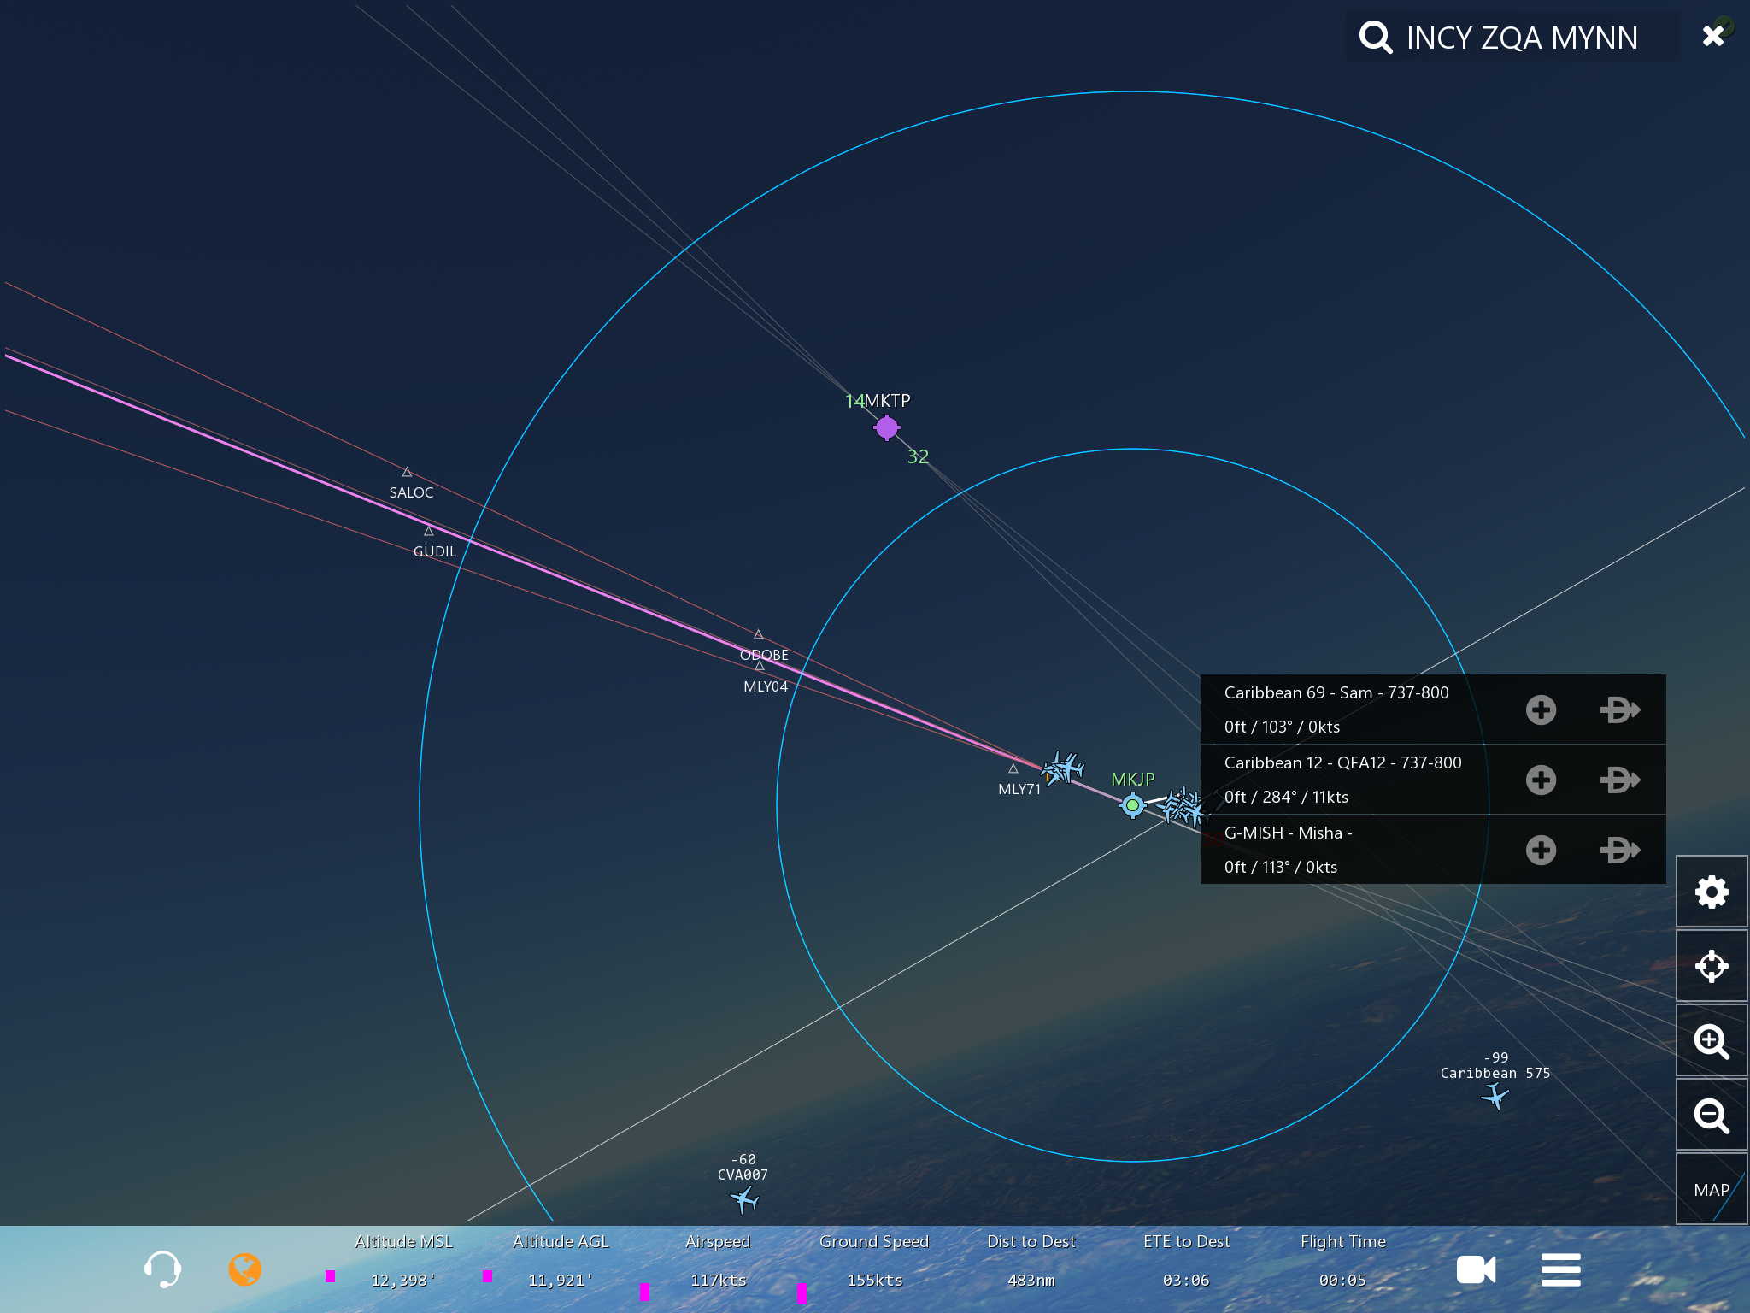Open the hamburger main menu

coord(1560,1269)
